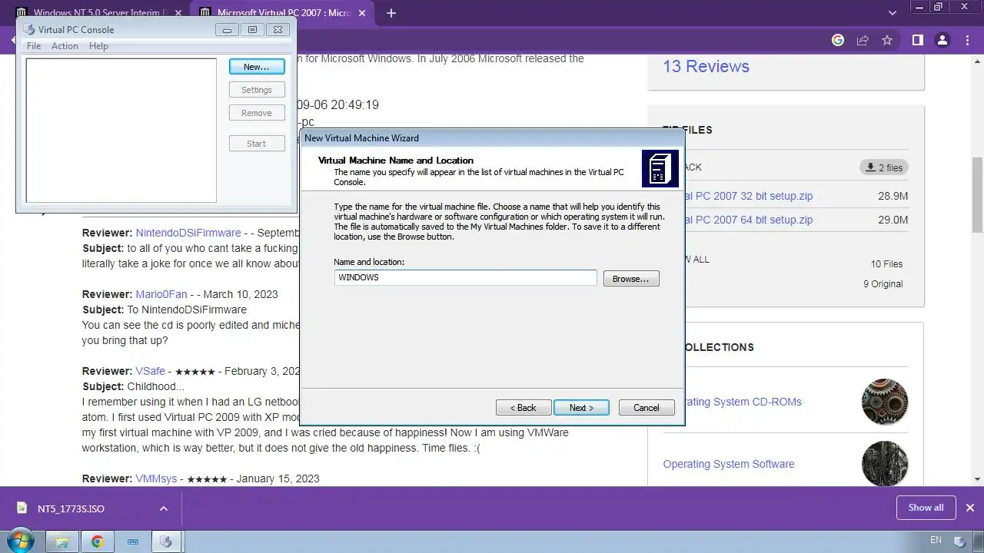Click Operating System CD-ROMs gear thumbnail
Screen dimensions: 984x553
885,402
